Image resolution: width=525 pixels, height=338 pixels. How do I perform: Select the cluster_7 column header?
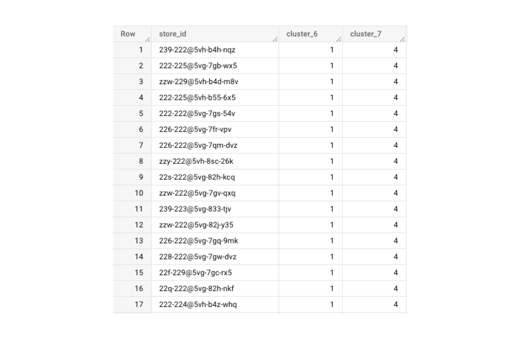point(366,34)
